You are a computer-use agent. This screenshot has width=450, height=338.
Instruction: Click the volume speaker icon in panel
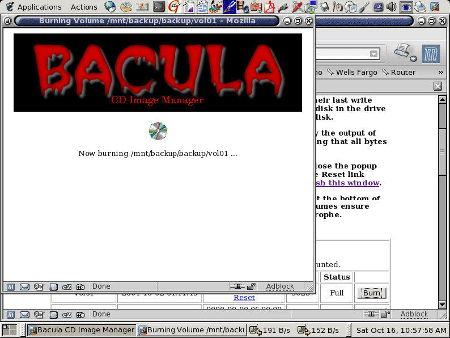(x=391, y=7)
